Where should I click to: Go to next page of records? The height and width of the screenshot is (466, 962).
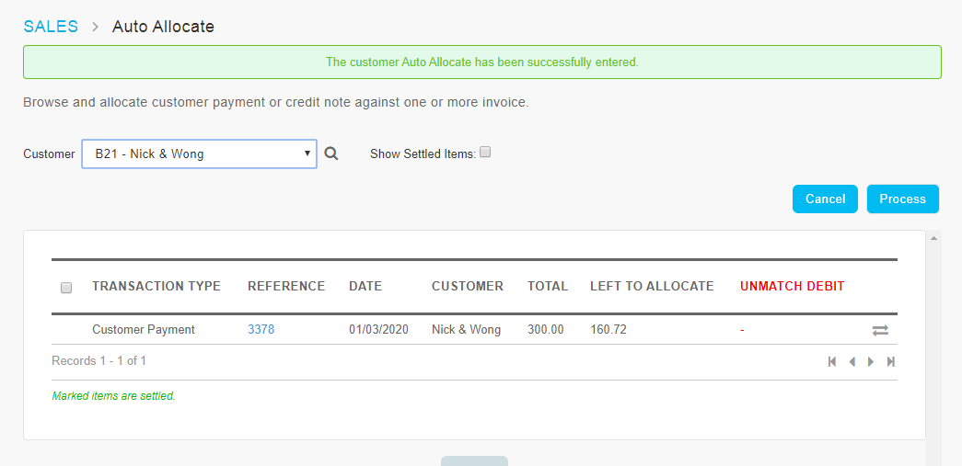pos(871,362)
